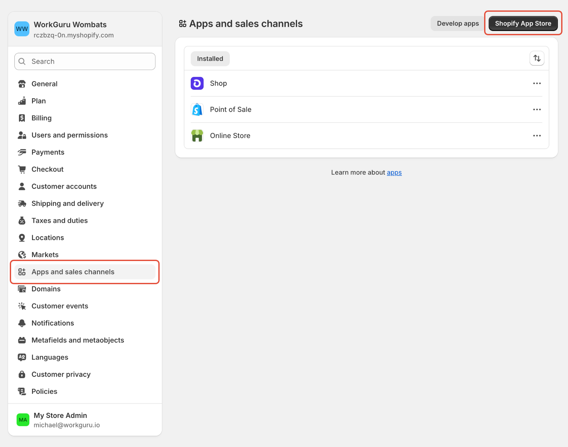Click the green MA admin avatar

tap(23, 420)
